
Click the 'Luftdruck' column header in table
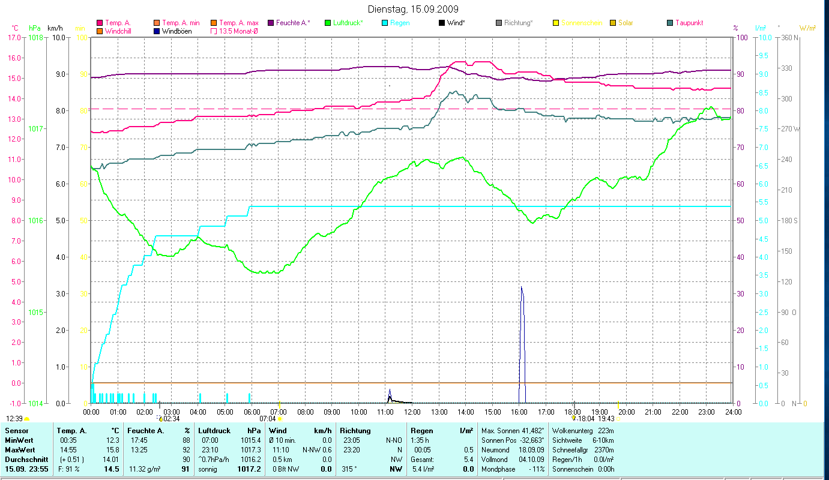[x=214, y=431]
